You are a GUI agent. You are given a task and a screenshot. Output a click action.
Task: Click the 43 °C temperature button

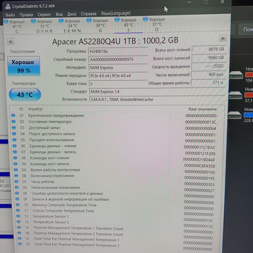coord(25,95)
